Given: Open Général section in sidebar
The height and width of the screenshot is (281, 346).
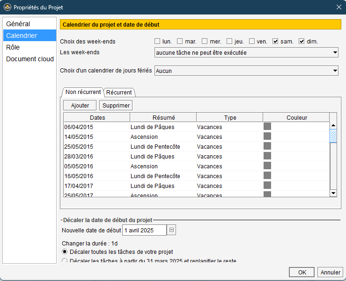Looking at the screenshot, I should pyautogui.click(x=29, y=24).
